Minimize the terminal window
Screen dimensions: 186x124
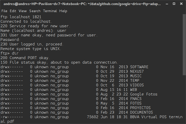167,4
